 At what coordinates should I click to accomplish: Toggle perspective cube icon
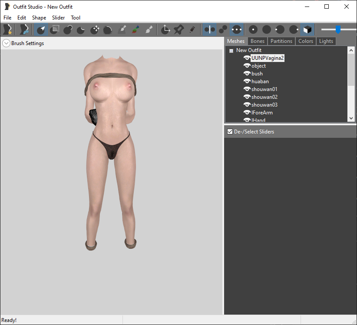tap(307, 29)
